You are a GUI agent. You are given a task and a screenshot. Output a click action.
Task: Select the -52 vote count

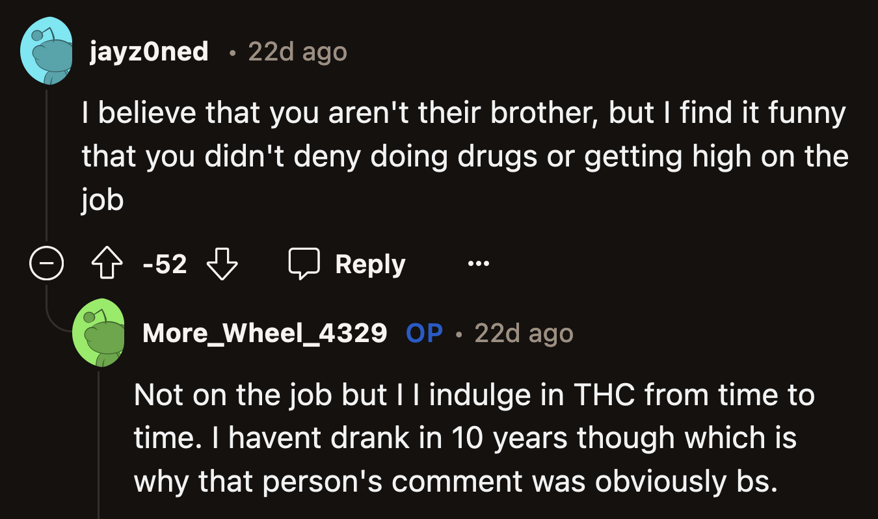[x=165, y=263]
